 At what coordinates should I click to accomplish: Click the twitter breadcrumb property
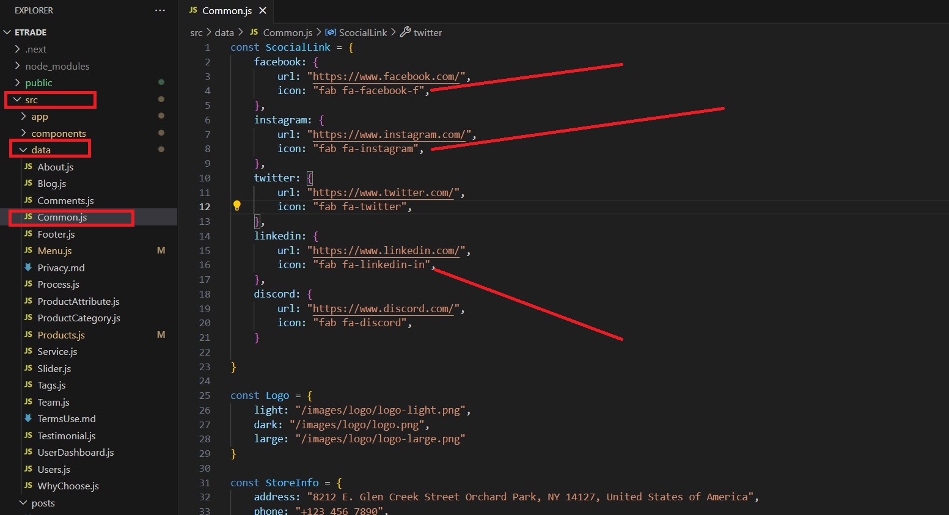(427, 32)
